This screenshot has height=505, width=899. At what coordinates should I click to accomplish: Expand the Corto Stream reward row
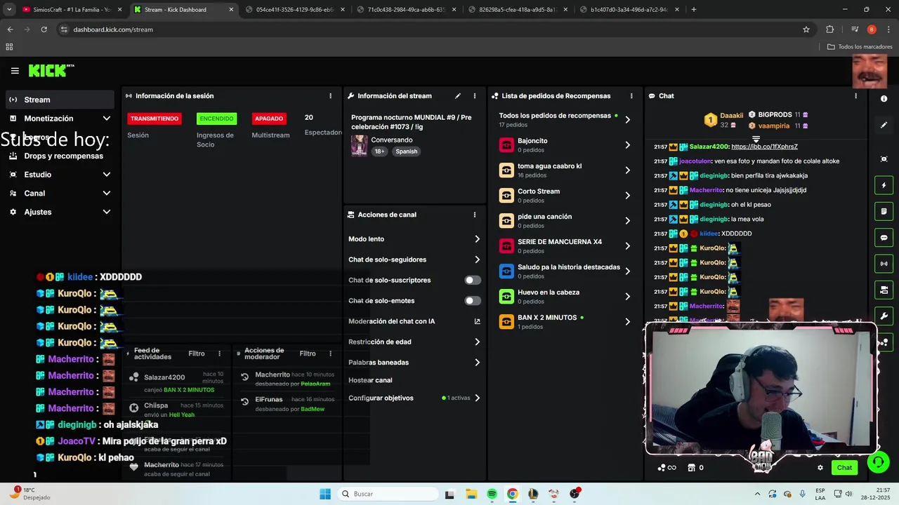point(627,196)
